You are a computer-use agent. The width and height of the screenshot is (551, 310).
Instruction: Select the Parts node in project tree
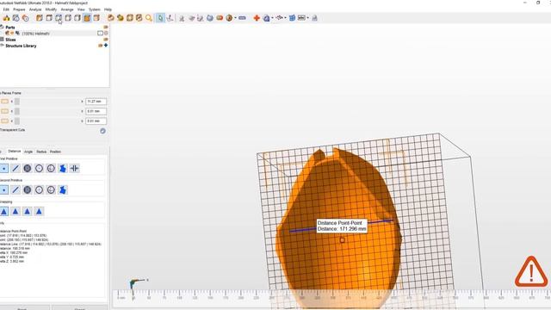click(x=10, y=27)
